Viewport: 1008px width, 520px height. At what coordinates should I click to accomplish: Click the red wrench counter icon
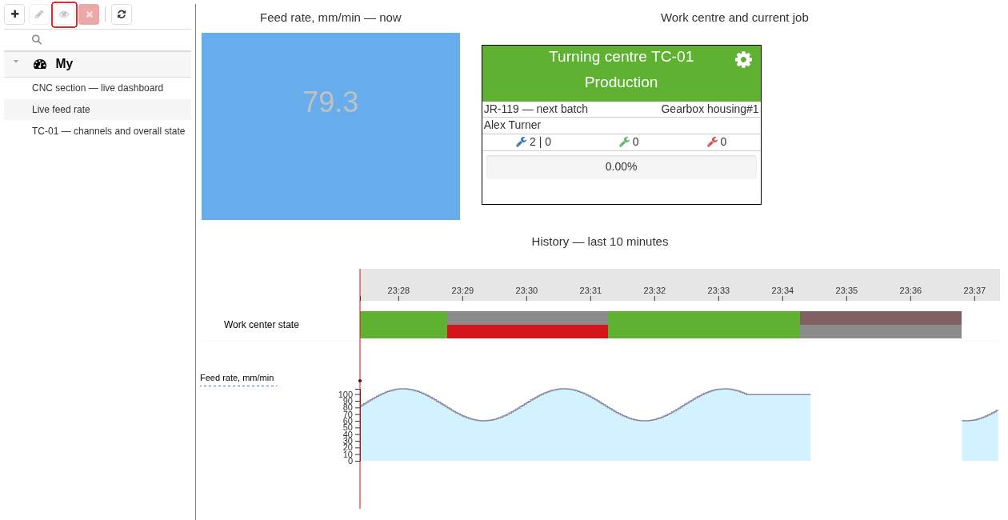[712, 142]
